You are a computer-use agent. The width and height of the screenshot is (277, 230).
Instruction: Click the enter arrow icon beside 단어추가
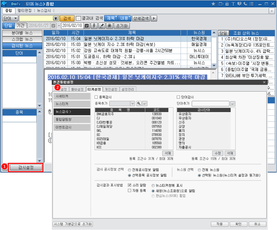(233, 104)
